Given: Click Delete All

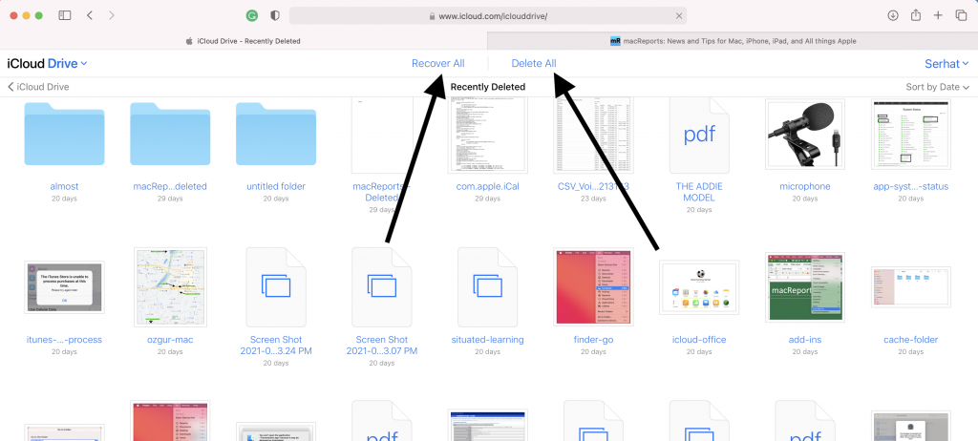Looking at the screenshot, I should [534, 64].
